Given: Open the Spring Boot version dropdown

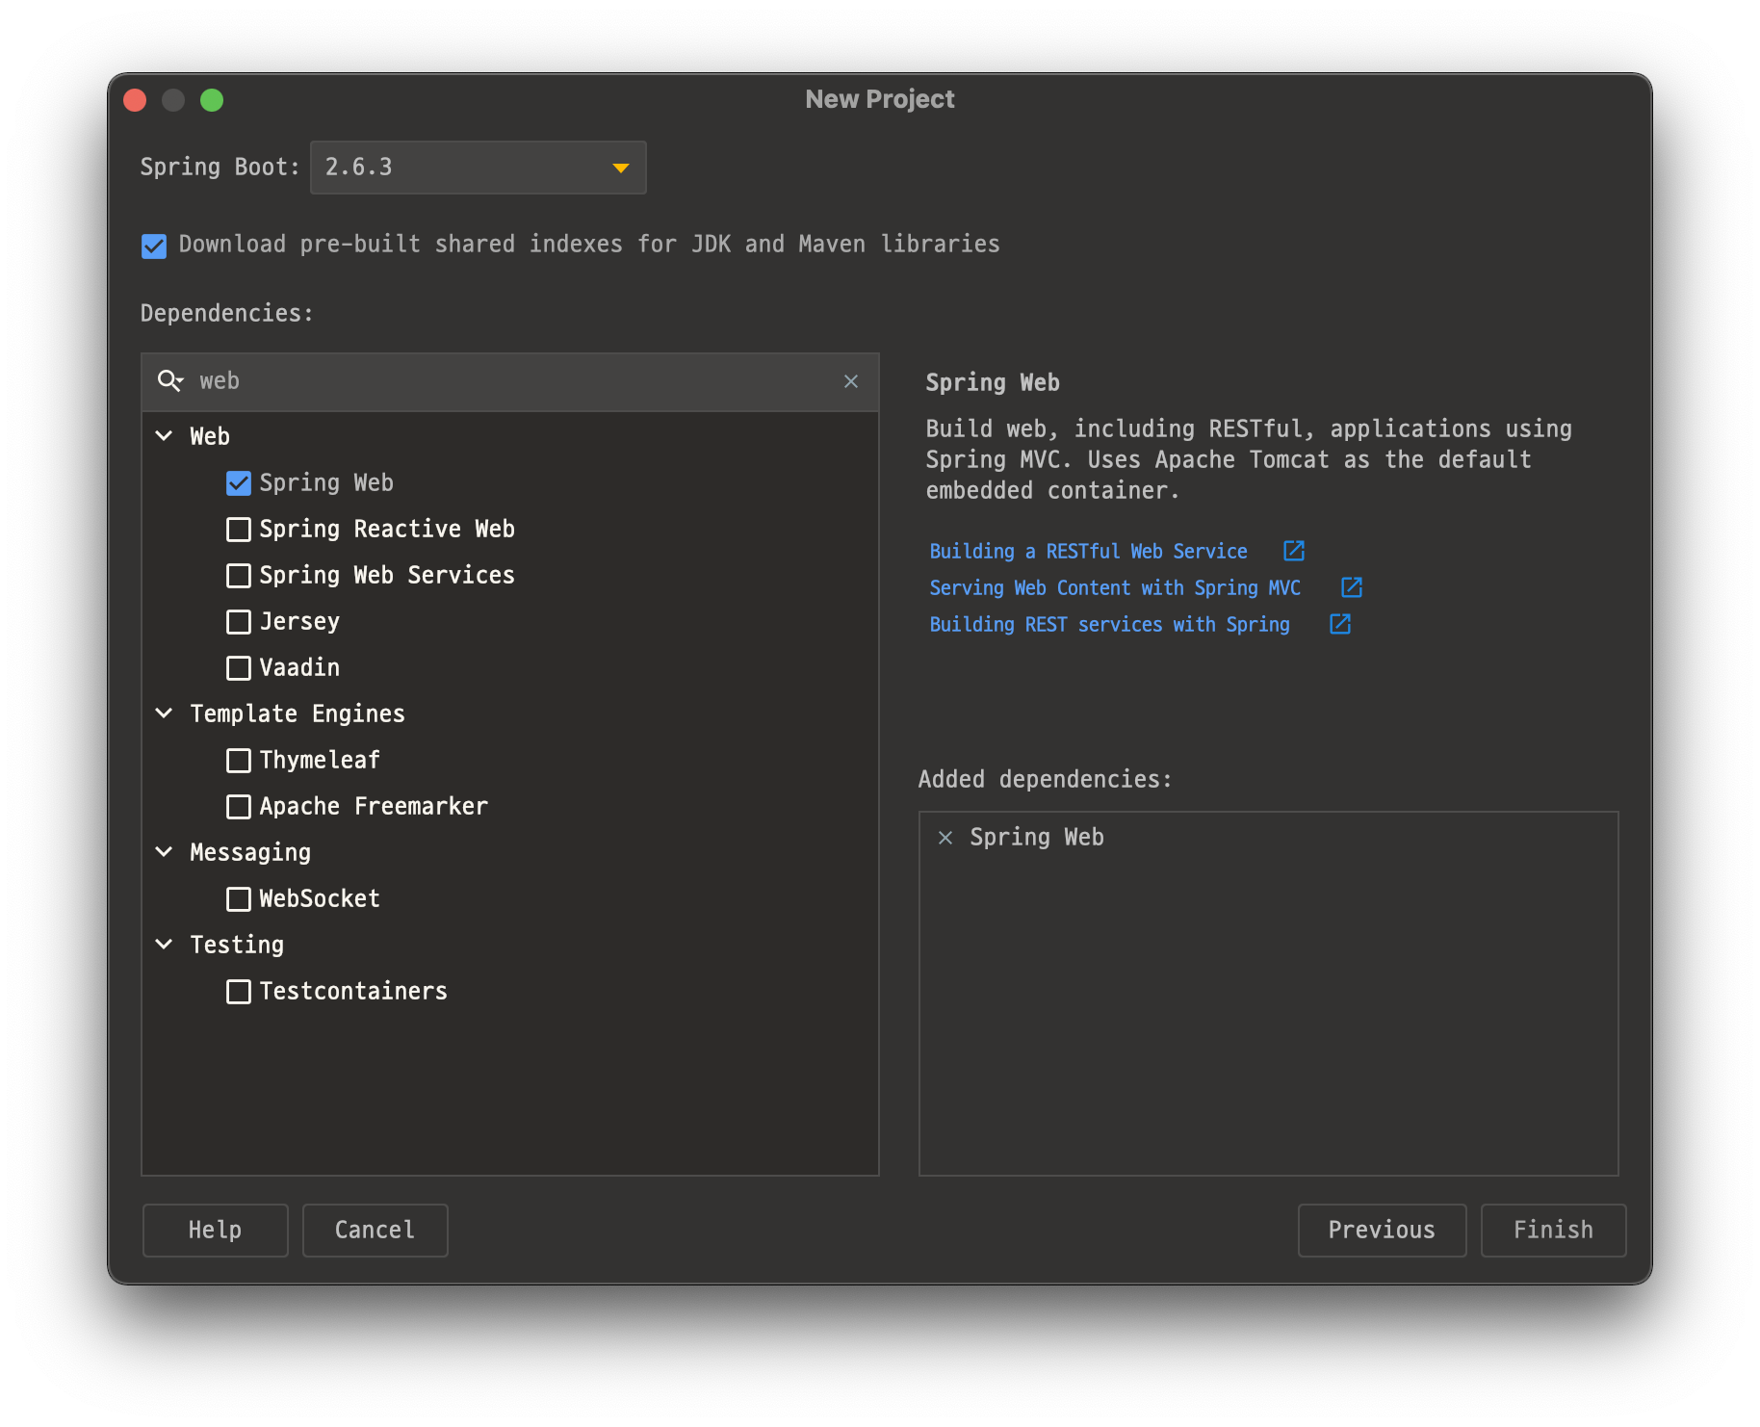Looking at the screenshot, I should click(479, 168).
